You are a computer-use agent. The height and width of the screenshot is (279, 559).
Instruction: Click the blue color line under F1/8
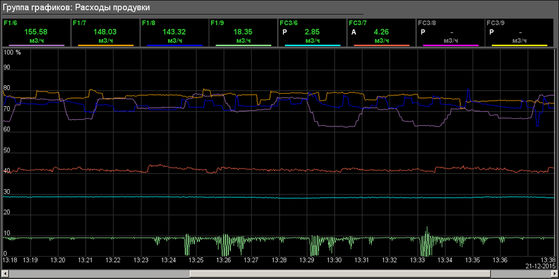tap(175, 46)
